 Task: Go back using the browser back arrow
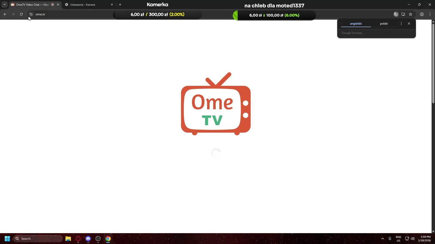point(5,14)
